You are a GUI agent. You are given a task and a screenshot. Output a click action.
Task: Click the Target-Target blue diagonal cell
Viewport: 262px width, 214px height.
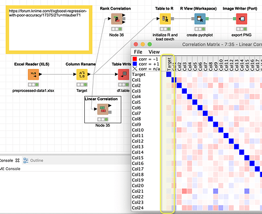[x=169, y=74]
